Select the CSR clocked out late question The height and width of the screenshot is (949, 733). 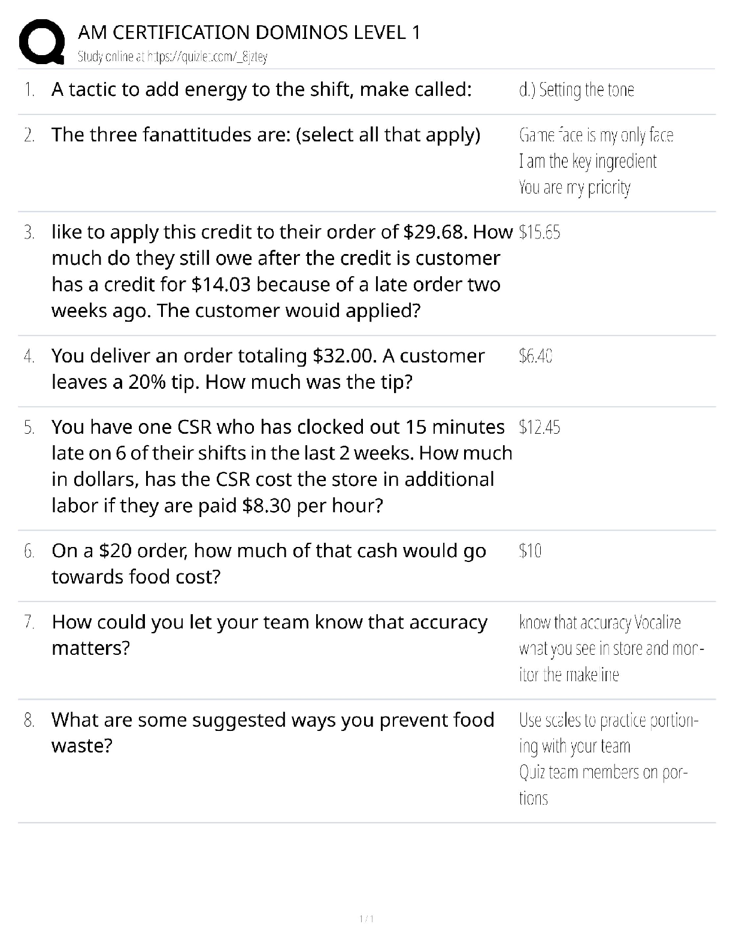(x=281, y=466)
